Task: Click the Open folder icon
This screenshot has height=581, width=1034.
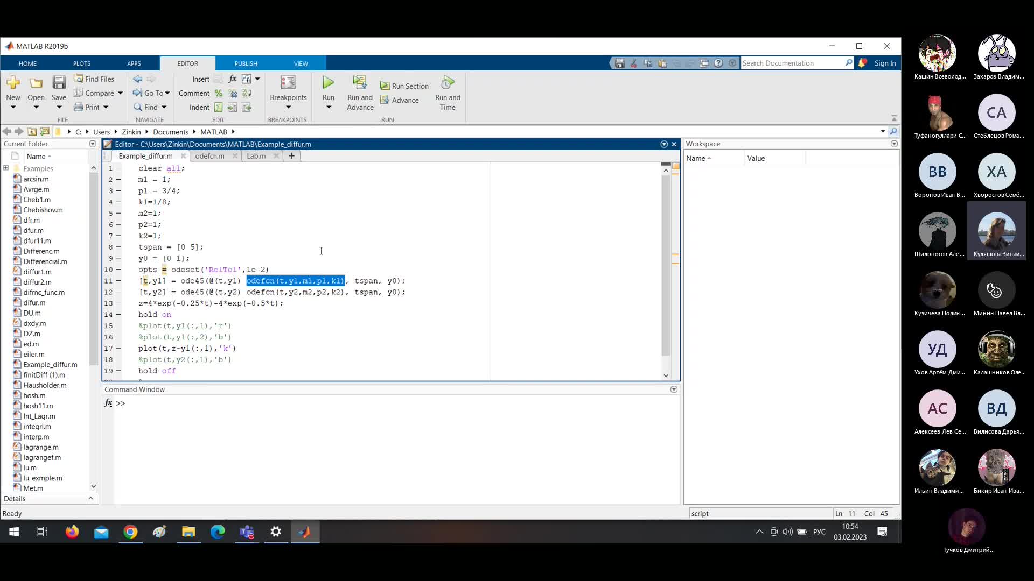Action: [x=36, y=83]
